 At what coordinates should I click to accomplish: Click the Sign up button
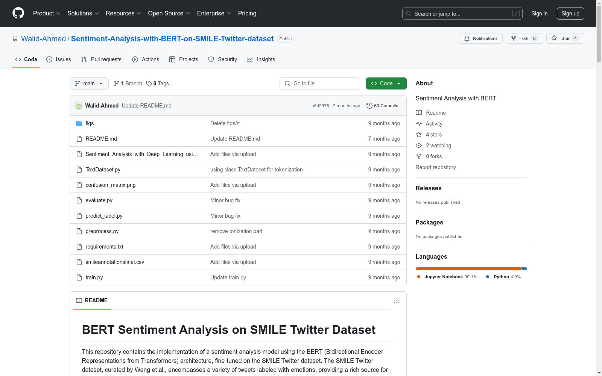[570, 14]
